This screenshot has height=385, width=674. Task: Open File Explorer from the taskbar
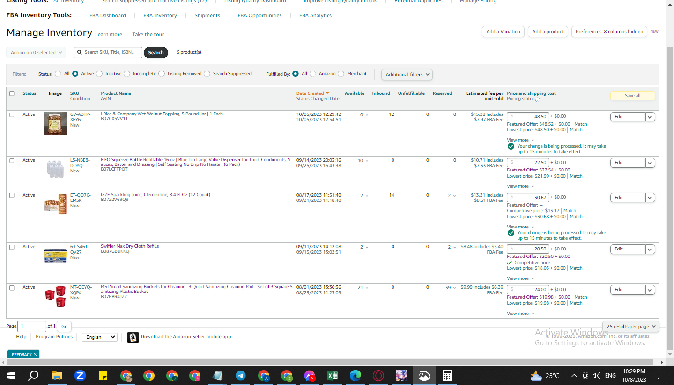[x=57, y=376]
